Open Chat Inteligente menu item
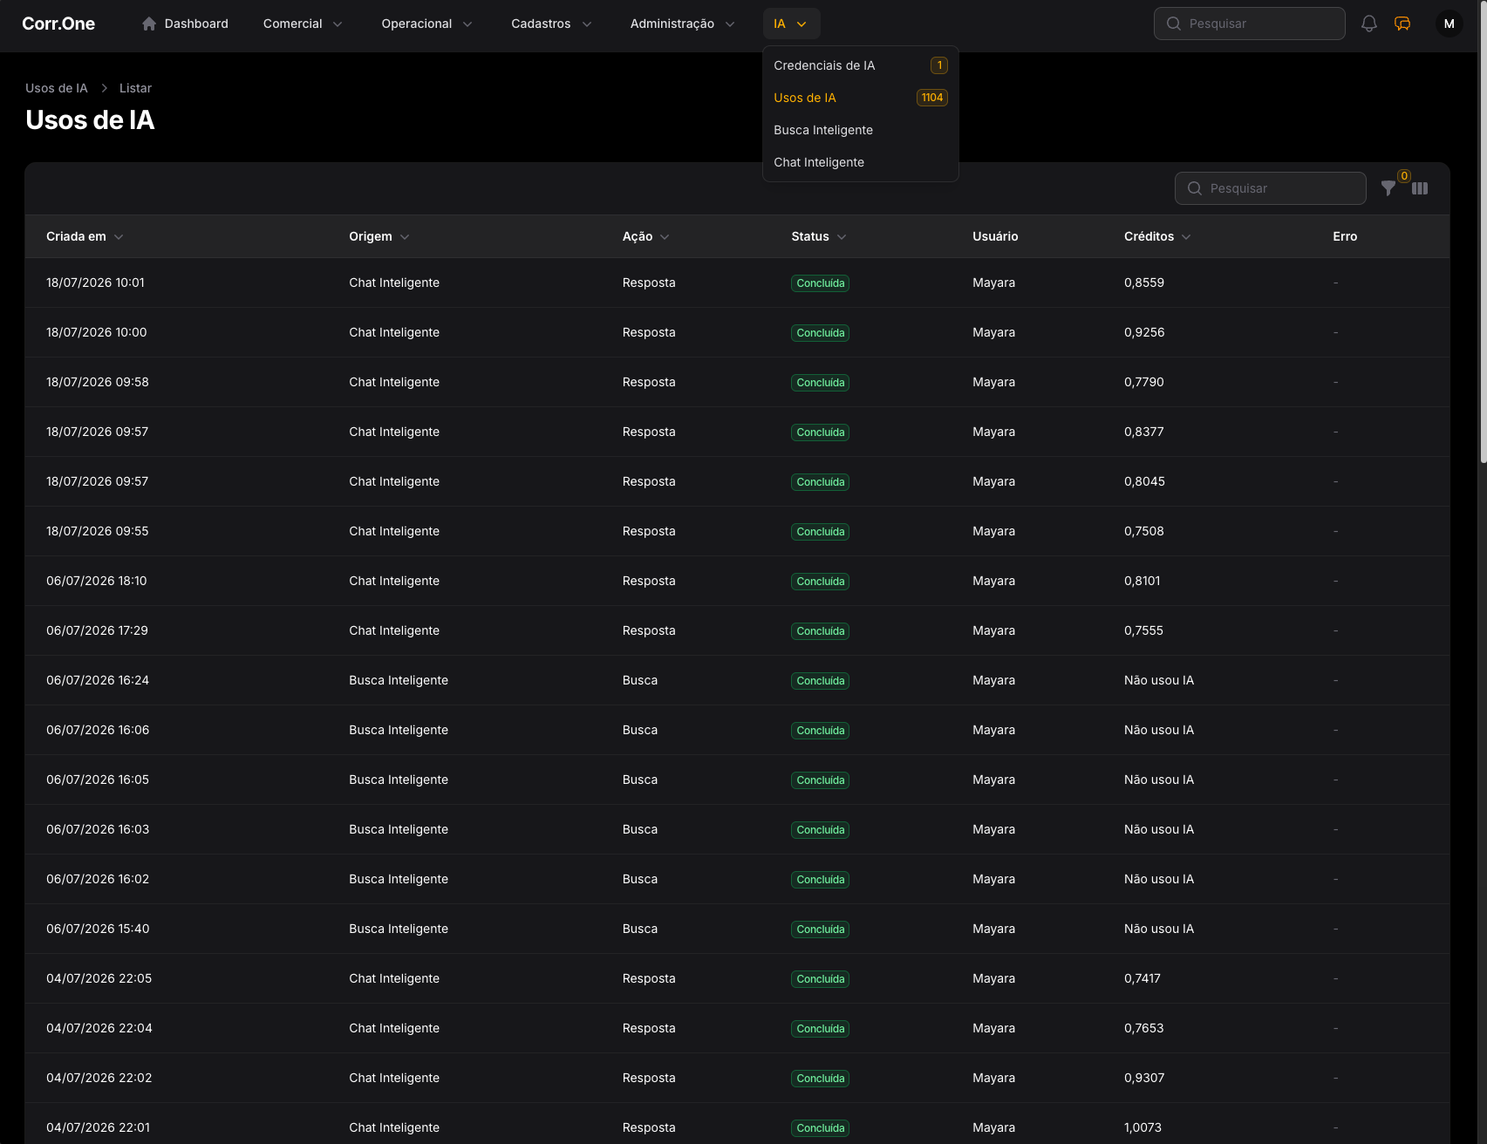The image size is (1487, 1144). pos(860,162)
